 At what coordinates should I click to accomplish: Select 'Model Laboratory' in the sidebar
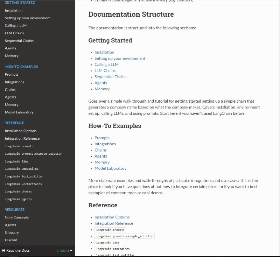(19, 112)
